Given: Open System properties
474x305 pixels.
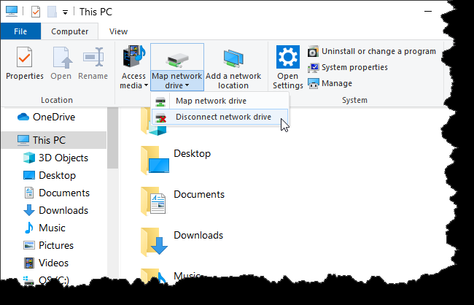Looking at the screenshot, I should coord(348,67).
